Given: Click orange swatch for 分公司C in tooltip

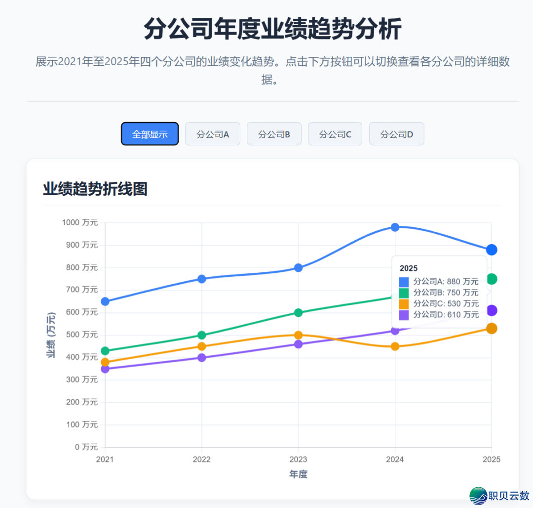Looking at the screenshot, I should 404,303.
